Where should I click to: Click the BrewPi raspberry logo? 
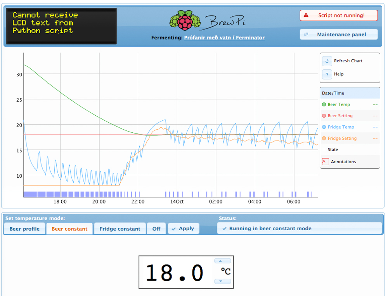tap(185, 21)
